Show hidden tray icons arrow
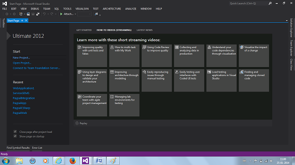 [250, 161]
